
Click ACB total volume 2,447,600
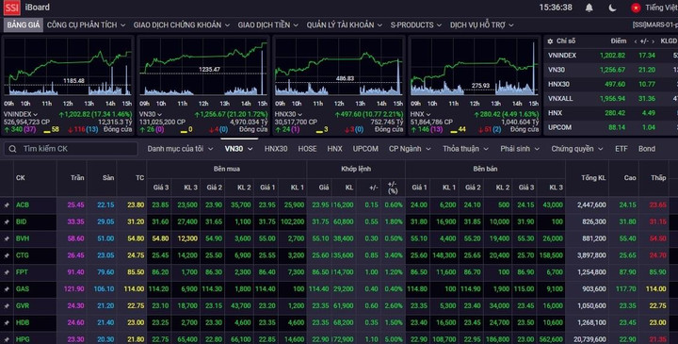[591, 205]
